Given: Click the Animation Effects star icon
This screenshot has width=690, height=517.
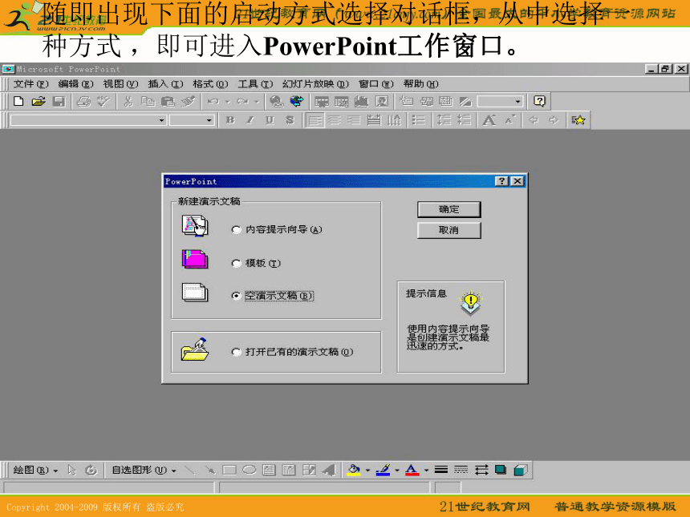Looking at the screenshot, I should pyautogui.click(x=578, y=120).
